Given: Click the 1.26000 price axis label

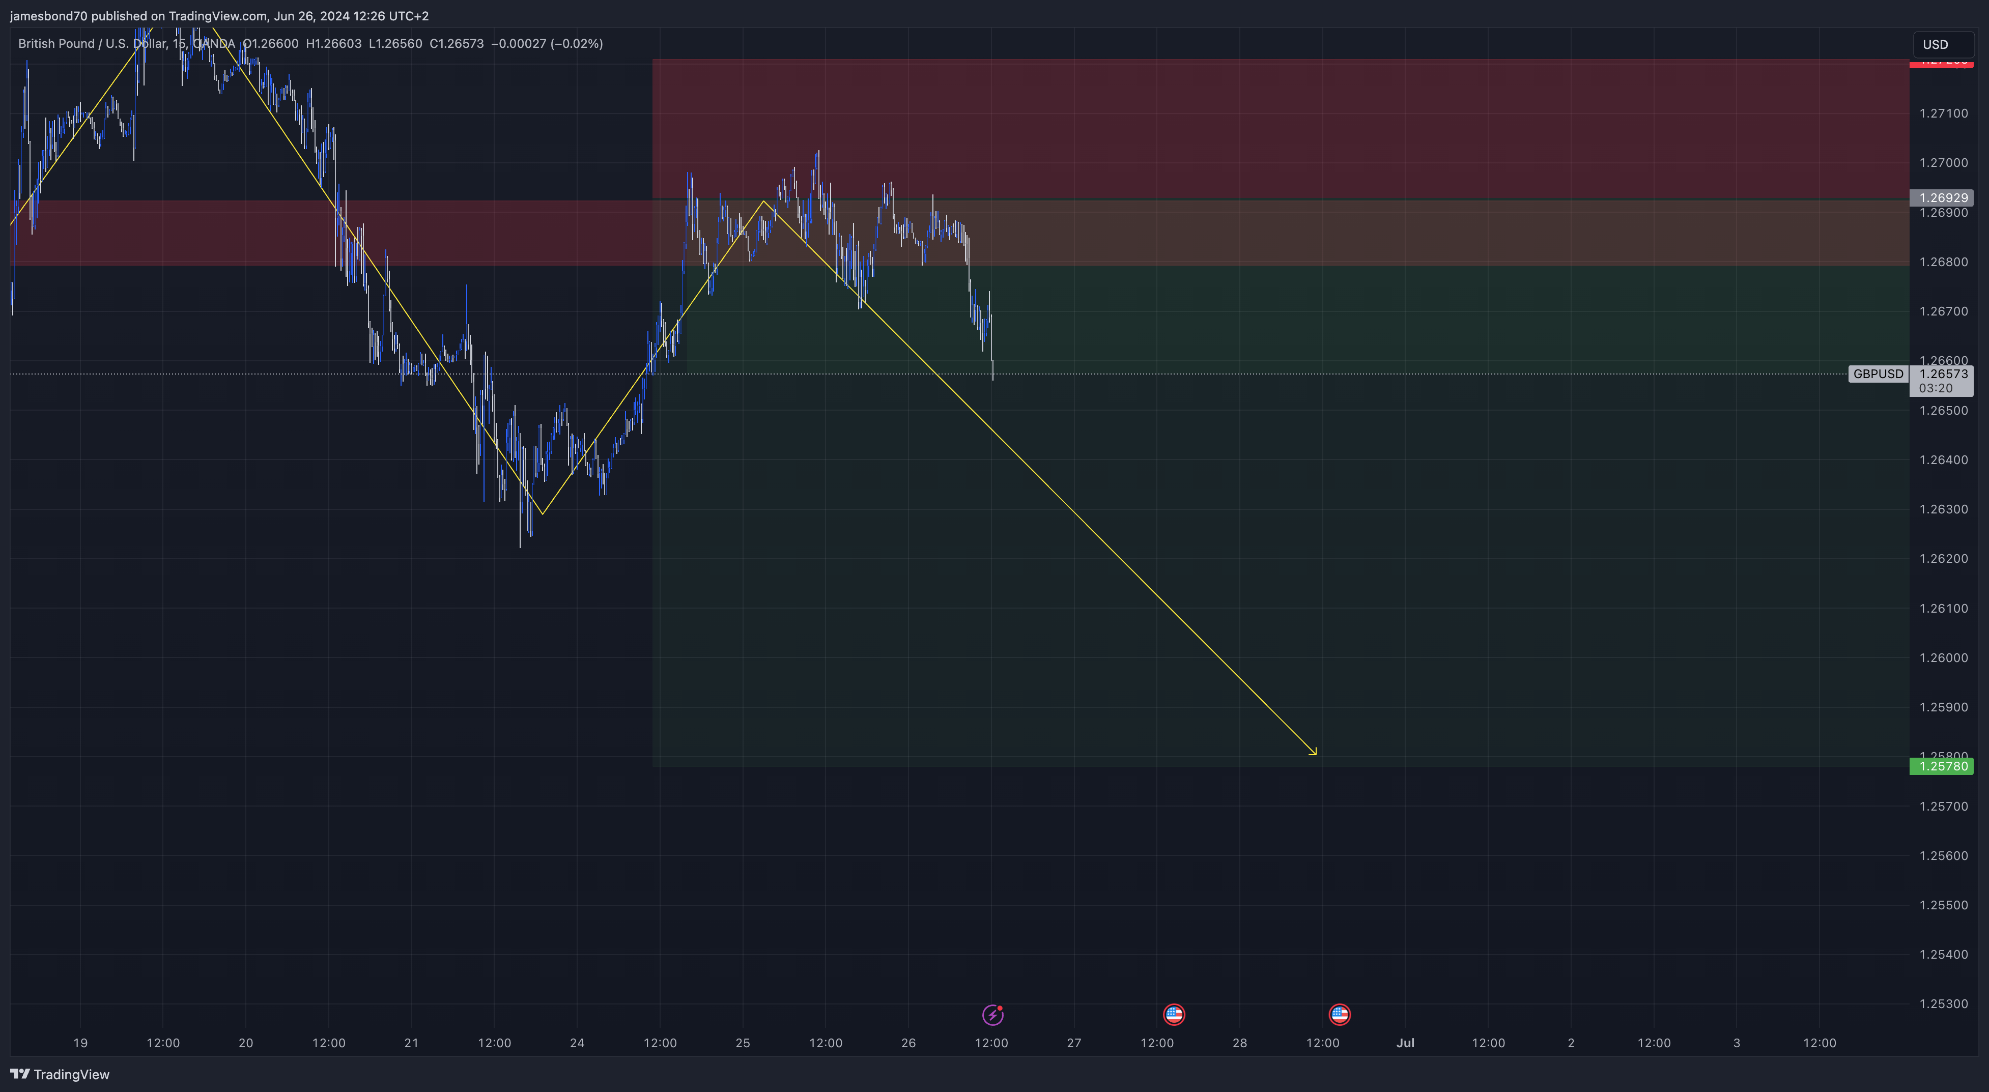Looking at the screenshot, I should click(x=1943, y=657).
